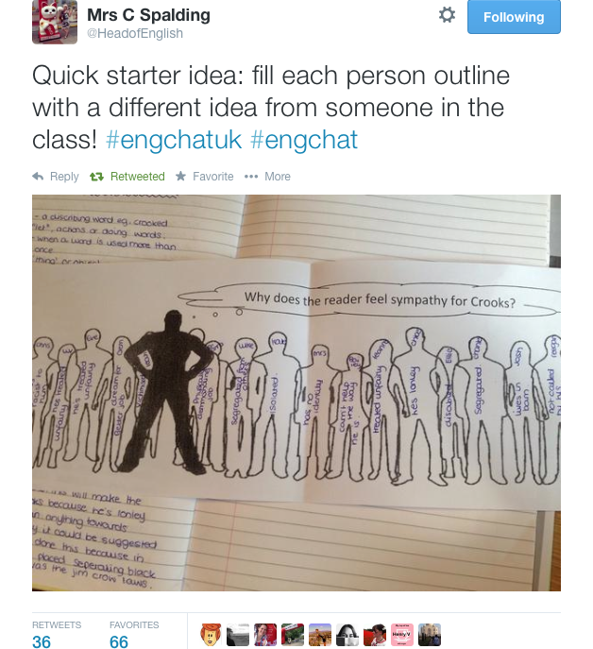Open the Taj Mahal avatar

(430, 635)
